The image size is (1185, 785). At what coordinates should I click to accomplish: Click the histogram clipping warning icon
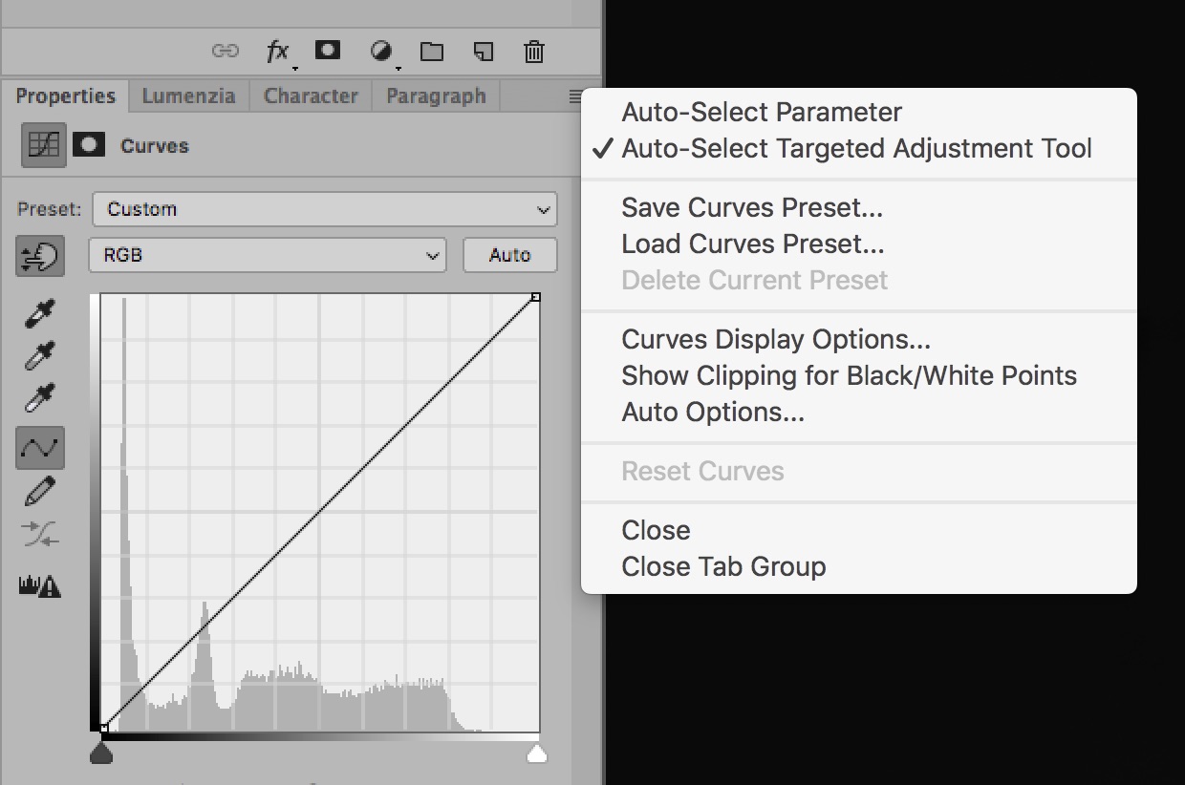pos(39,586)
